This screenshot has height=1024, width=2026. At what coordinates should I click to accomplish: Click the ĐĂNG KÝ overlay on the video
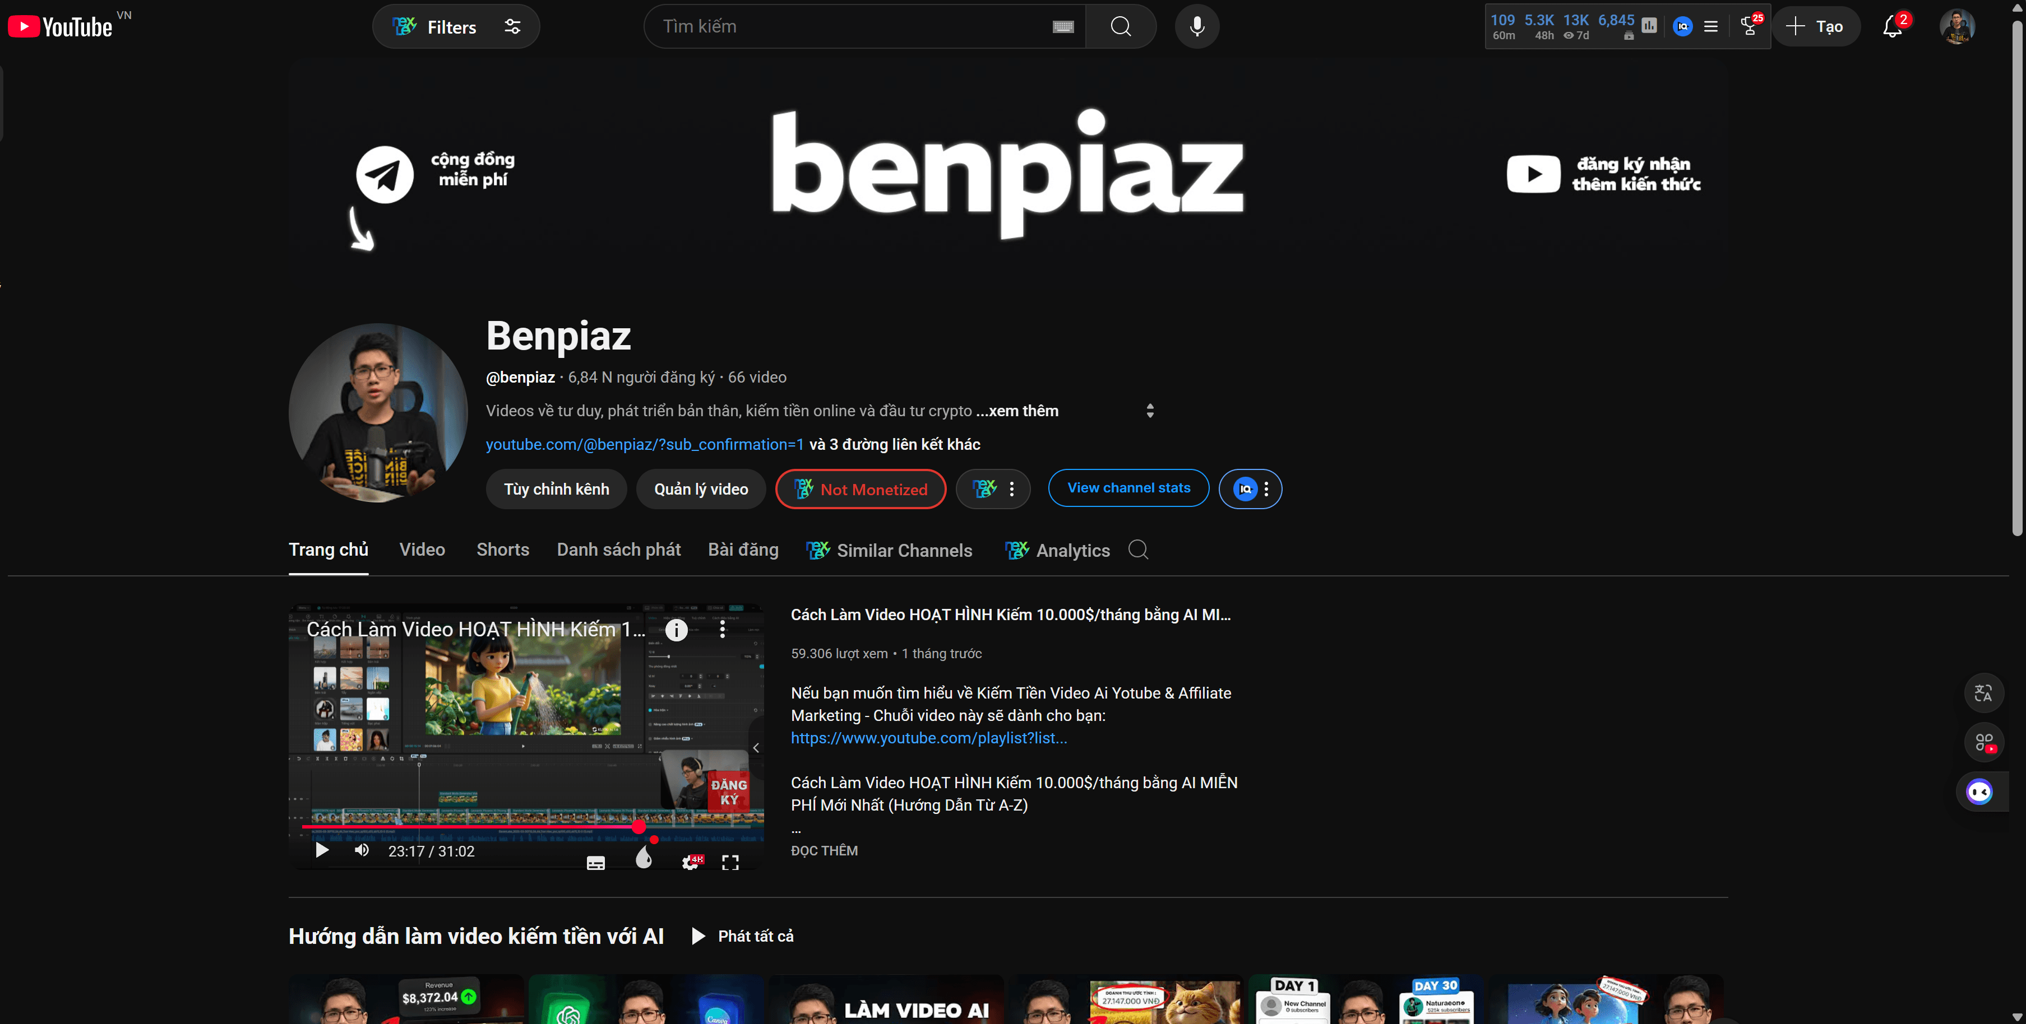click(729, 792)
